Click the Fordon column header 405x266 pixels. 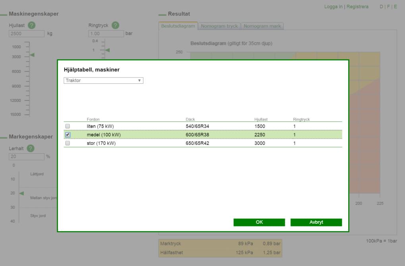93,119
